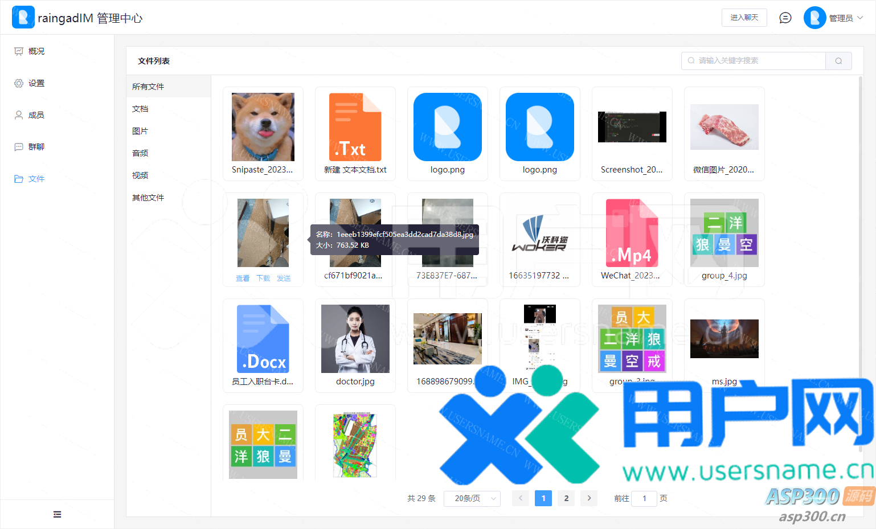Click 下载 link under hovered image
The image size is (876, 529).
(x=263, y=278)
